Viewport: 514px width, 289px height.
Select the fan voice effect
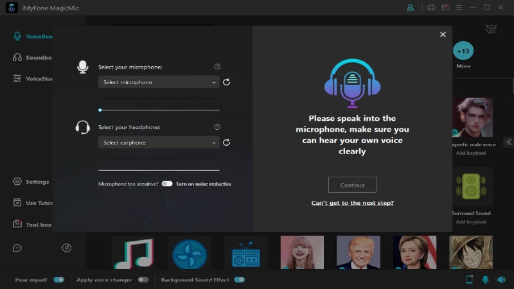click(190, 252)
